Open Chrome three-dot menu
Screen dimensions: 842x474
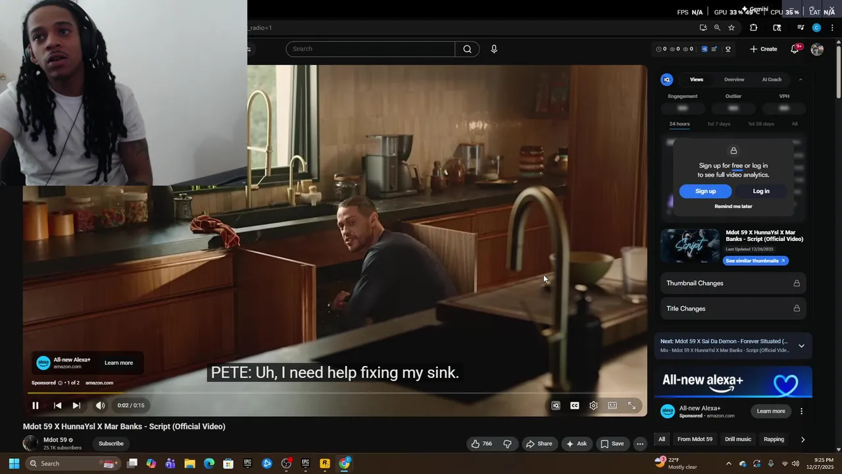(832, 28)
